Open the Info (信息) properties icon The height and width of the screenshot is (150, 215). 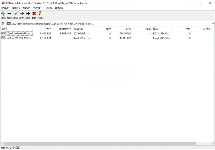click(40, 13)
